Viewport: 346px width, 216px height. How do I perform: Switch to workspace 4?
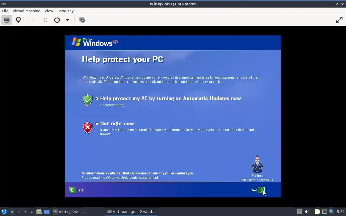(31, 212)
